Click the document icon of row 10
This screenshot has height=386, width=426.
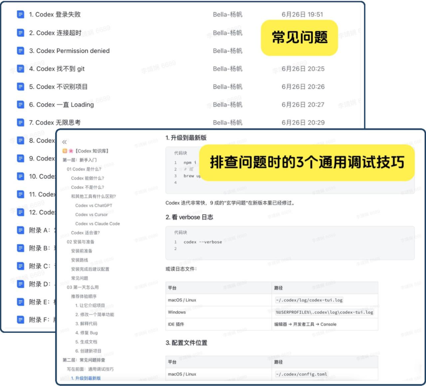coord(21,176)
